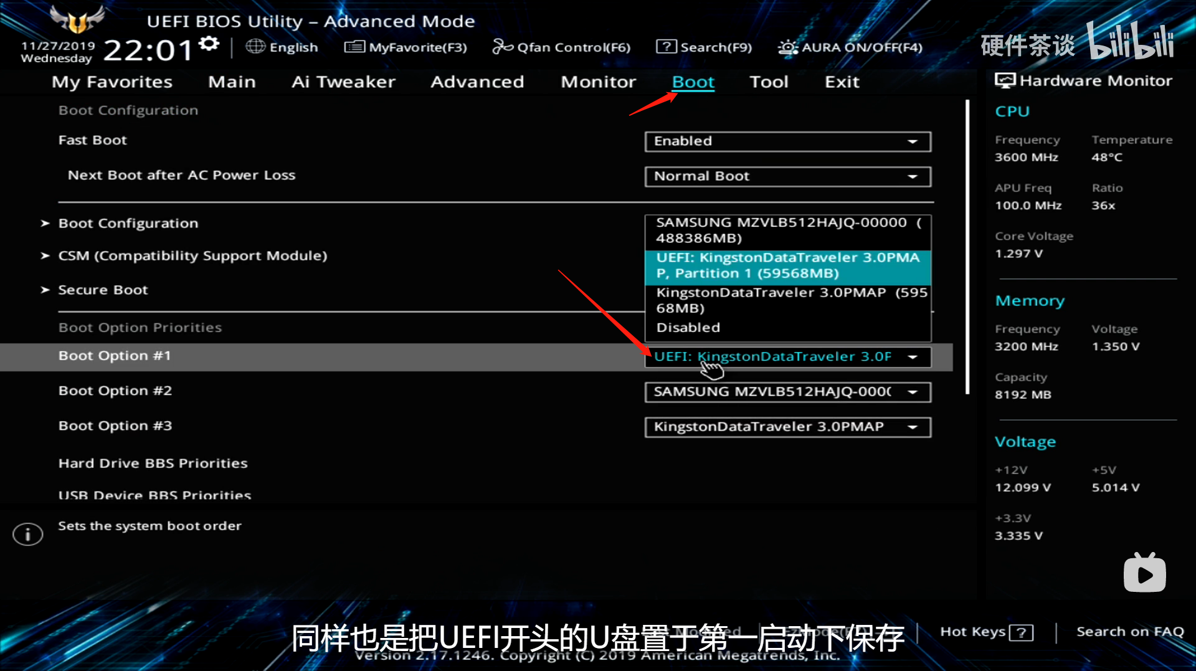
Task: Open the Tool tab
Action: pos(769,82)
